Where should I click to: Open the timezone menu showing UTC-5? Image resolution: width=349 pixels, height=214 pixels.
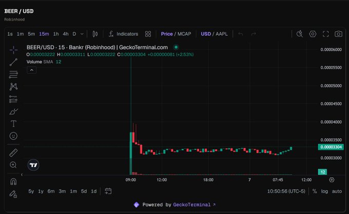[x=286, y=191]
